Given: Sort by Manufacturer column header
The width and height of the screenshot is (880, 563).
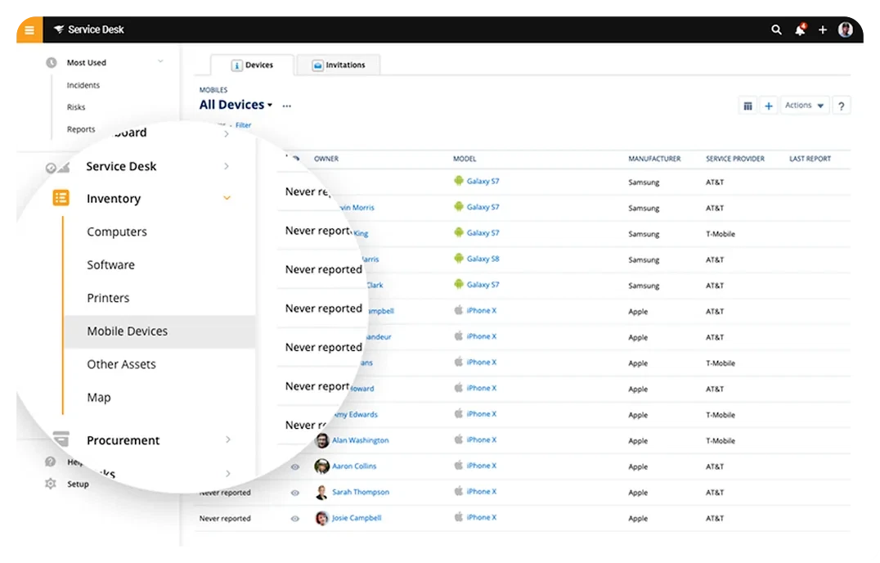Looking at the screenshot, I should pyautogui.click(x=654, y=159).
